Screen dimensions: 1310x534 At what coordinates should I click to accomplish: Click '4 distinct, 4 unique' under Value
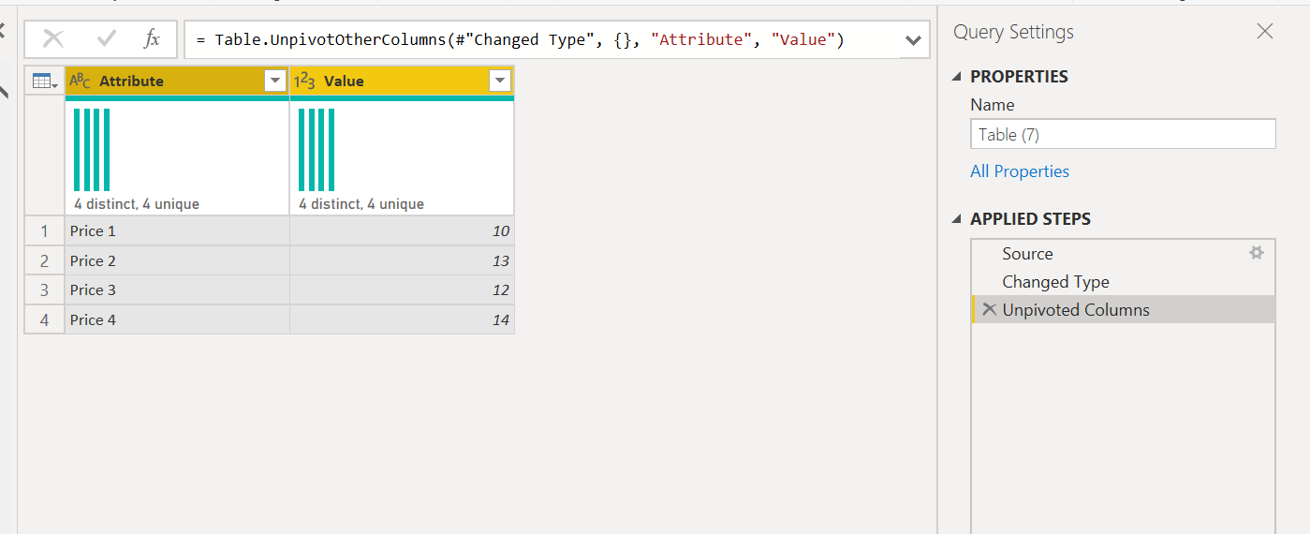pyautogui.click(x=361, y=204)
